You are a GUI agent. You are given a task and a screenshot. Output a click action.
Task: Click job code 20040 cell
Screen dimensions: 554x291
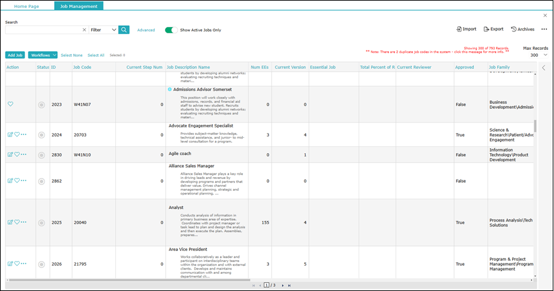pos(94,223)
